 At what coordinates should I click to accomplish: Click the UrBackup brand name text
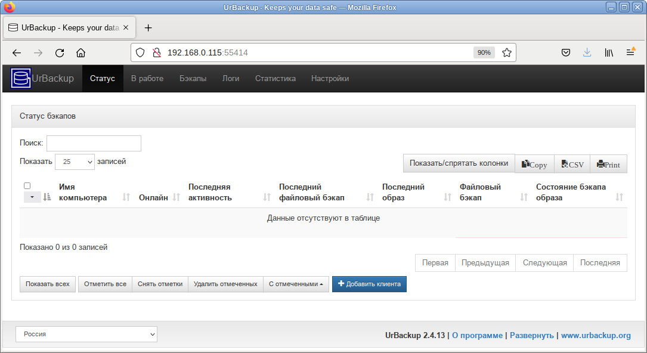[53, 78]
